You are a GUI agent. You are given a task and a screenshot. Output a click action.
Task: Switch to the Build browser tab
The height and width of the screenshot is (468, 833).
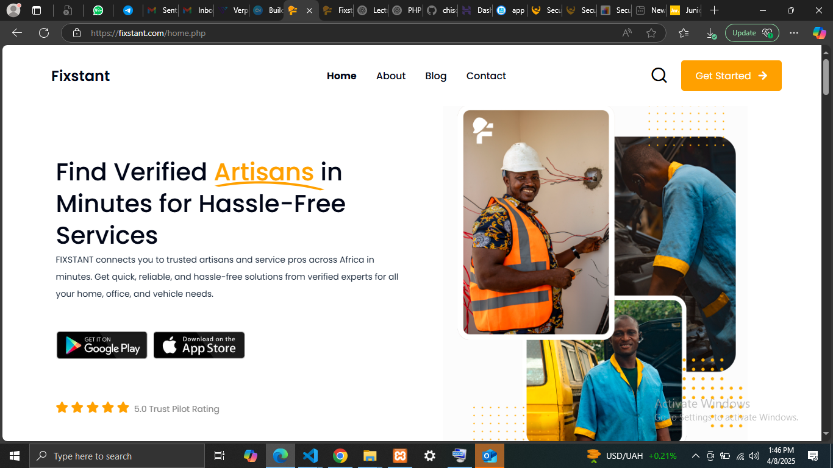click(267, 10)
